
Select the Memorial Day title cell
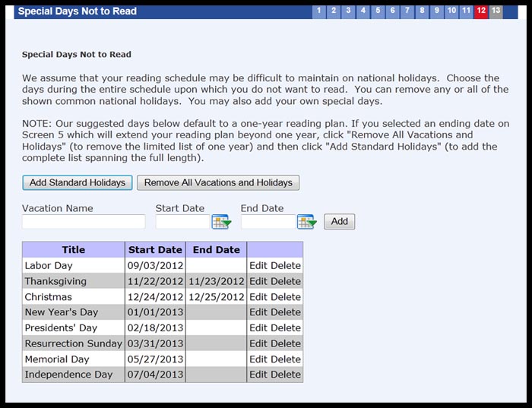74,359
